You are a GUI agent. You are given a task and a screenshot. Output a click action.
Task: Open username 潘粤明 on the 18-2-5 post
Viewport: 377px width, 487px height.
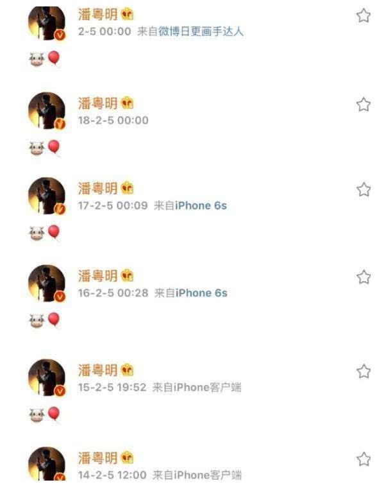(x=97, y=103)
